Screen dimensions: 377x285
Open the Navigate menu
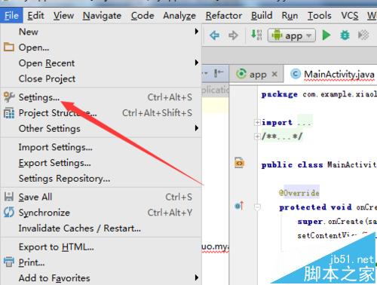(102, 16)
